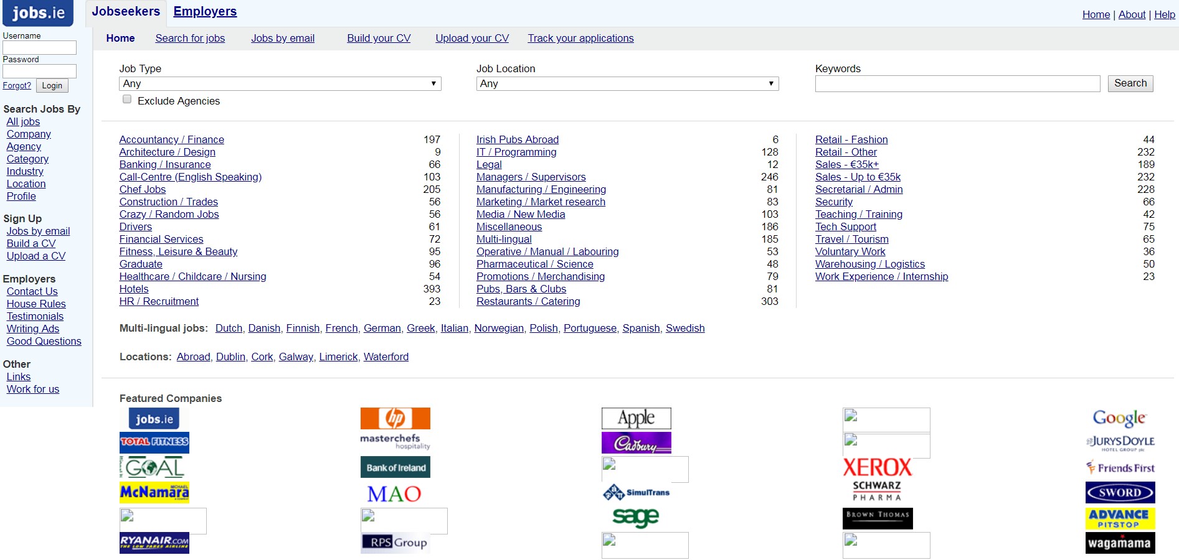Open German multi-lingual jobs
This screenshot has width=1179, height=560.
pos(382,328)
